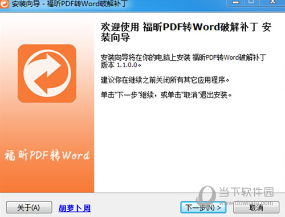Viewport: 285px width, 217px height.
Task: Cancel installation with 取消 button
Action: click(256, 207)
